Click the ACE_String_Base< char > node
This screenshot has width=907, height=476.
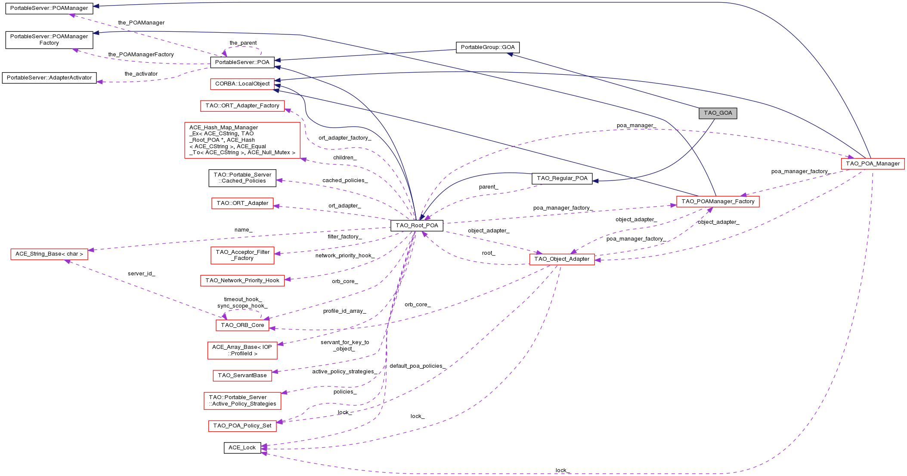tap(49, 254)
